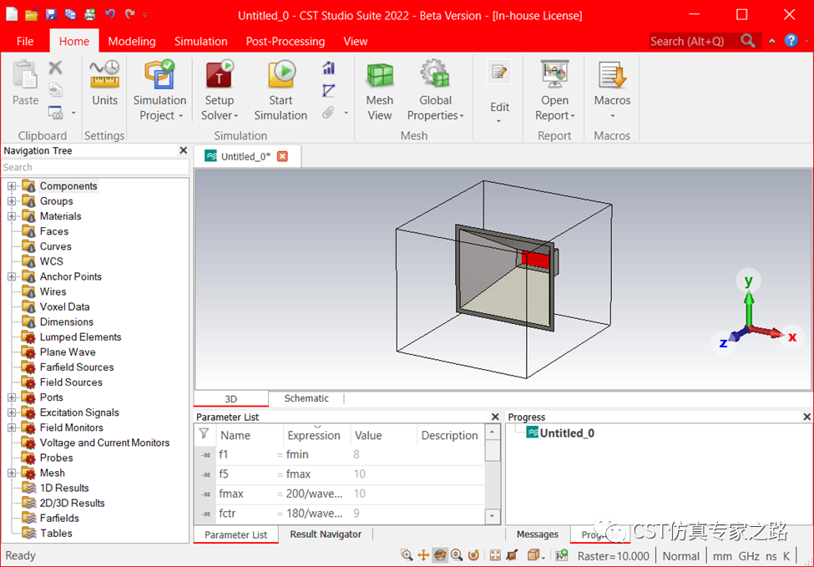Close the Navigation Tree panel

click(x=183, y=150)
